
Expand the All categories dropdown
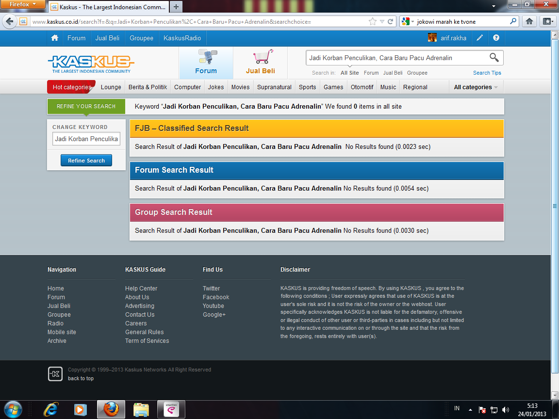476,87
